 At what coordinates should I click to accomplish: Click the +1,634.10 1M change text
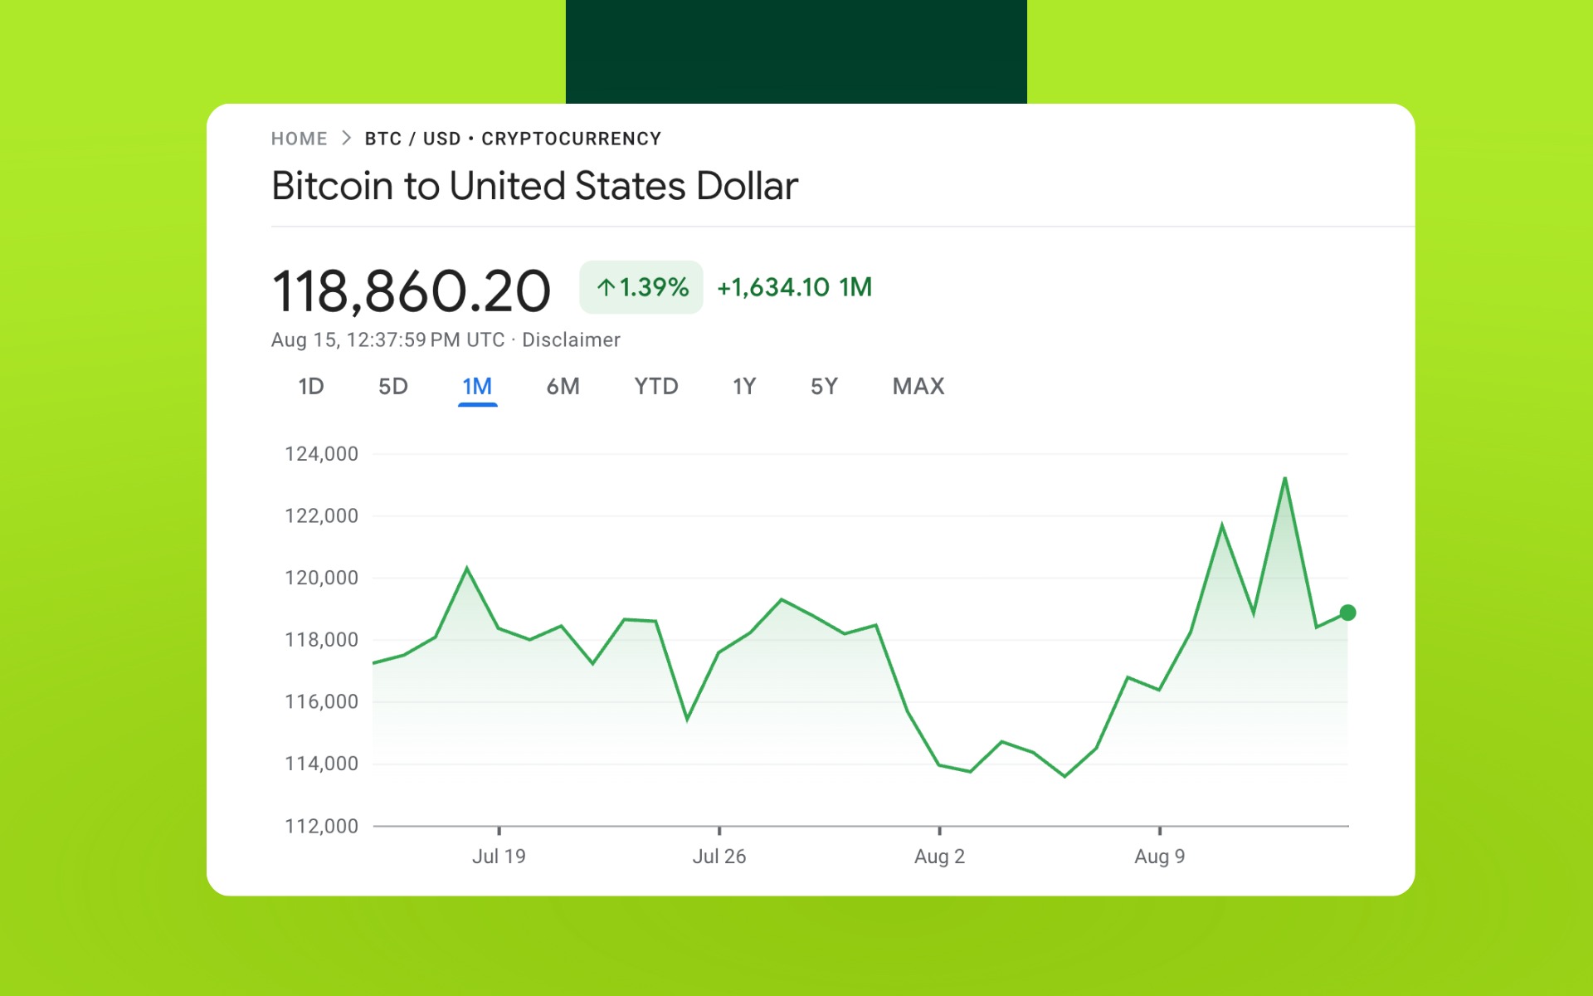coord(794,287)
